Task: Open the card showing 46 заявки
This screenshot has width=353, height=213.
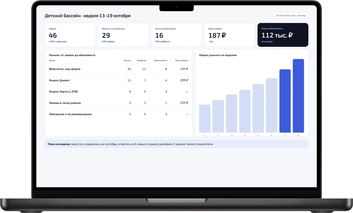Action: [70, 35]
